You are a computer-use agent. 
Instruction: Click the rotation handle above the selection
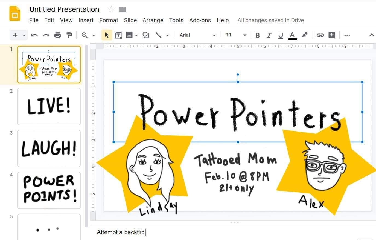point(238,75)
